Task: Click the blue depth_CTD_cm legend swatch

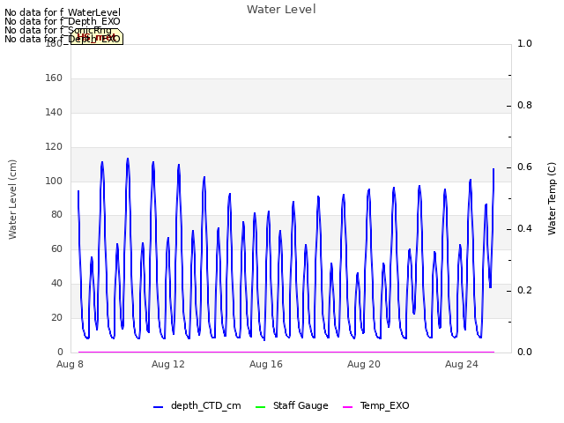Action: [x=159, y=407]
